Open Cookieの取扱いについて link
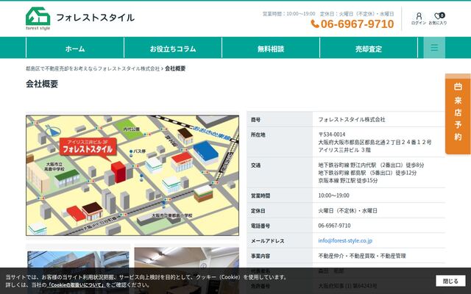The width and height of the screenshot is (471, 294). (76, 284)
